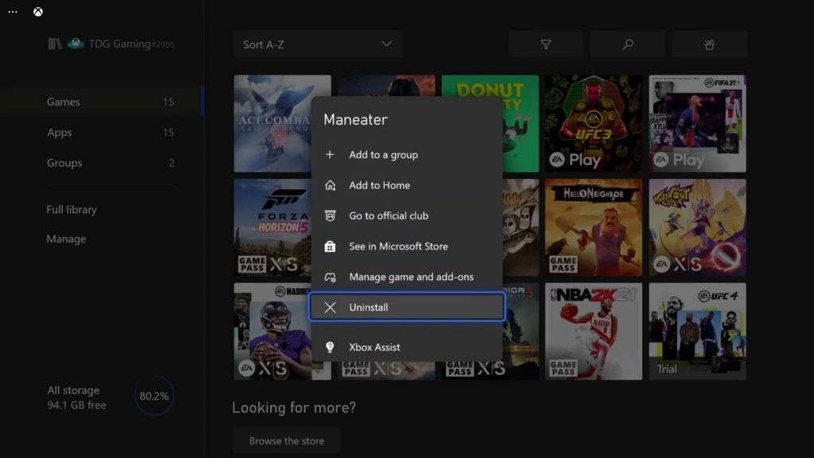Open the FIFA 21 game tile
Viewport: 814px width, 458px height.
pos(697,123)
